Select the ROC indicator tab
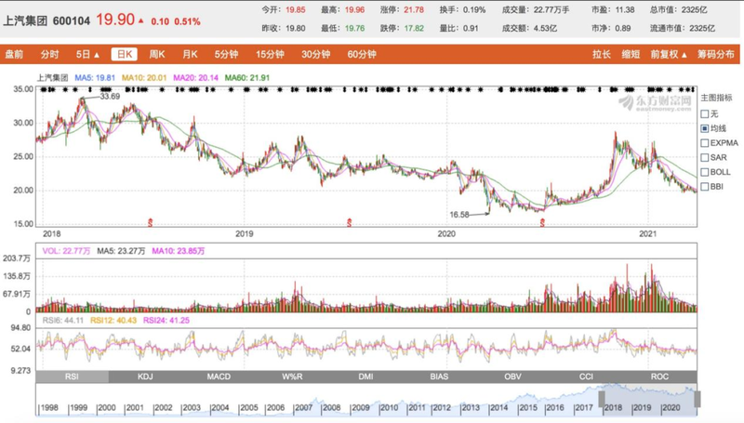Image resolution: width=744 pixels, height=423 pixels. [660, 377]
